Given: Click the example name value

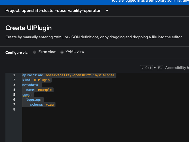Looking at the screenshot, I should coord(45,90).
